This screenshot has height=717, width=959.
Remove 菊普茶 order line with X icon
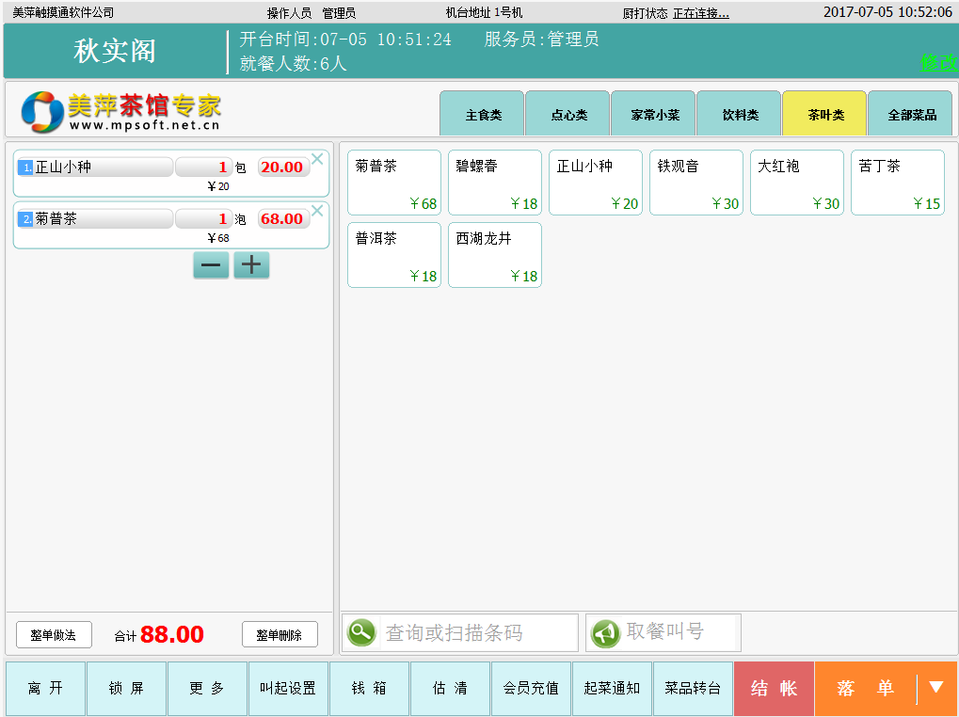(317, 211)
